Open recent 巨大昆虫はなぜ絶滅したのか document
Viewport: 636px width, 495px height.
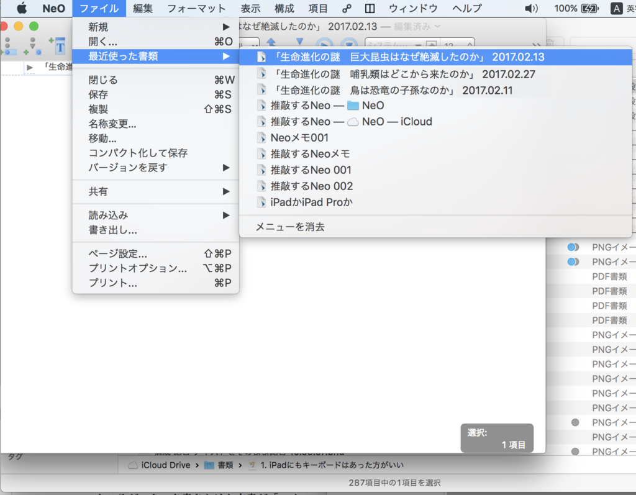435,57
